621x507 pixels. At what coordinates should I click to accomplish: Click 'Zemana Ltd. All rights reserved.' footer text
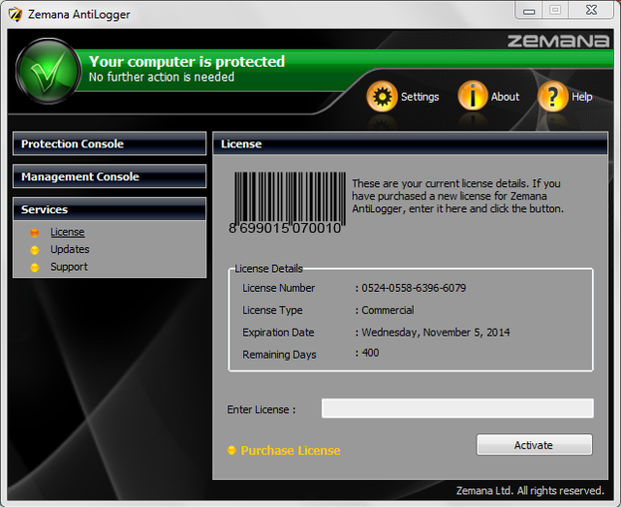pyautogui.click(x=530, y=491)
